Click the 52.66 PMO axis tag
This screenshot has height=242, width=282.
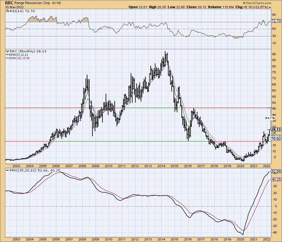coord(276,171)
